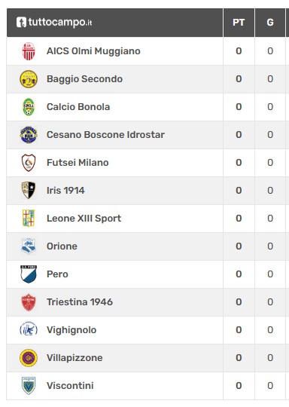Click the Pero blue-white shield
289x407 pixels.
(29, 274)
